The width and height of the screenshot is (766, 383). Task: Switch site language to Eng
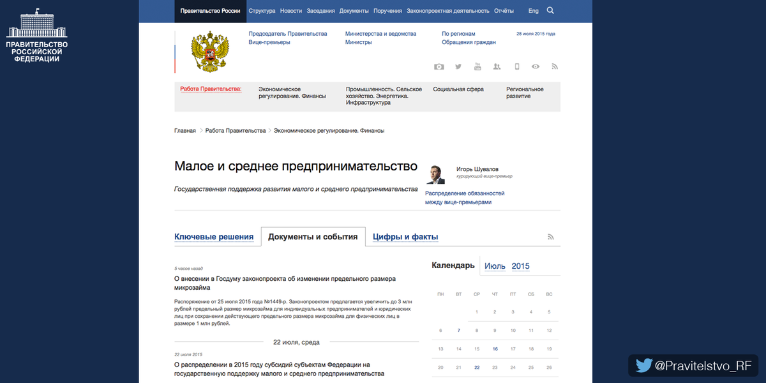coord(534,11)
